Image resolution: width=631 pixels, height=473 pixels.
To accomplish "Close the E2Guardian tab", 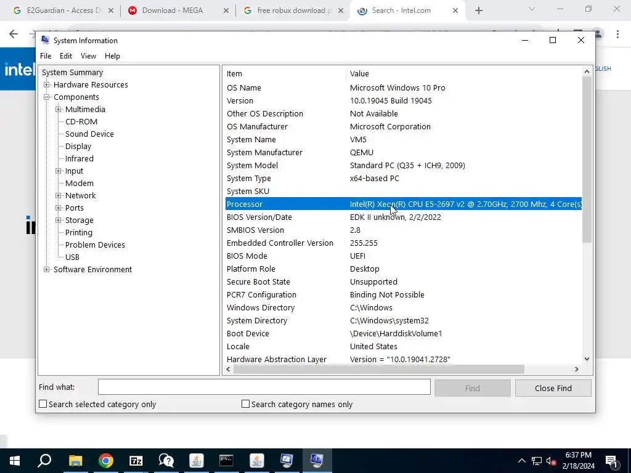I will point(111,11).
